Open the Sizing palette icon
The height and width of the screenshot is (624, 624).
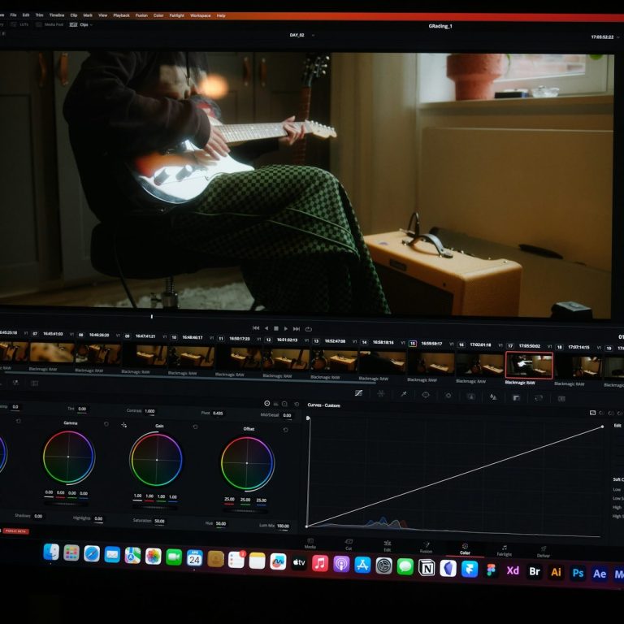click(539, 398)
